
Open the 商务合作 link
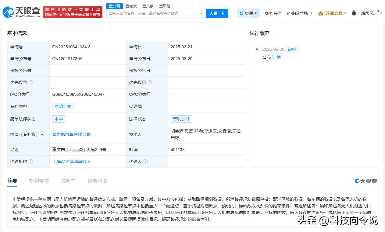point(273,13)
